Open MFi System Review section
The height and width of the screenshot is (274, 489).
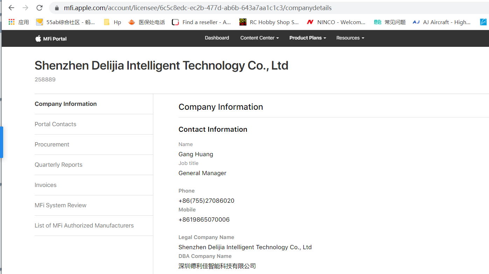61,205
